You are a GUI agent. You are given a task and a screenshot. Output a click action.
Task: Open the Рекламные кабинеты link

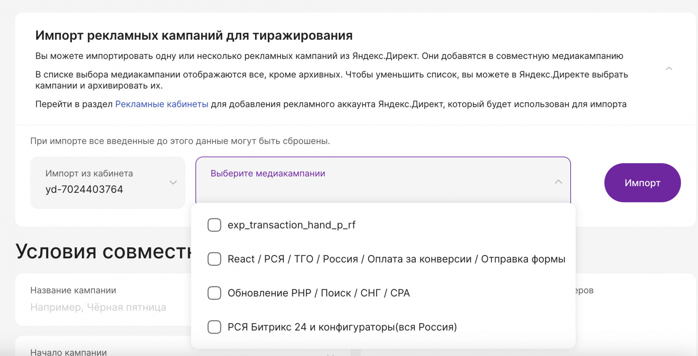click(162, 104)
